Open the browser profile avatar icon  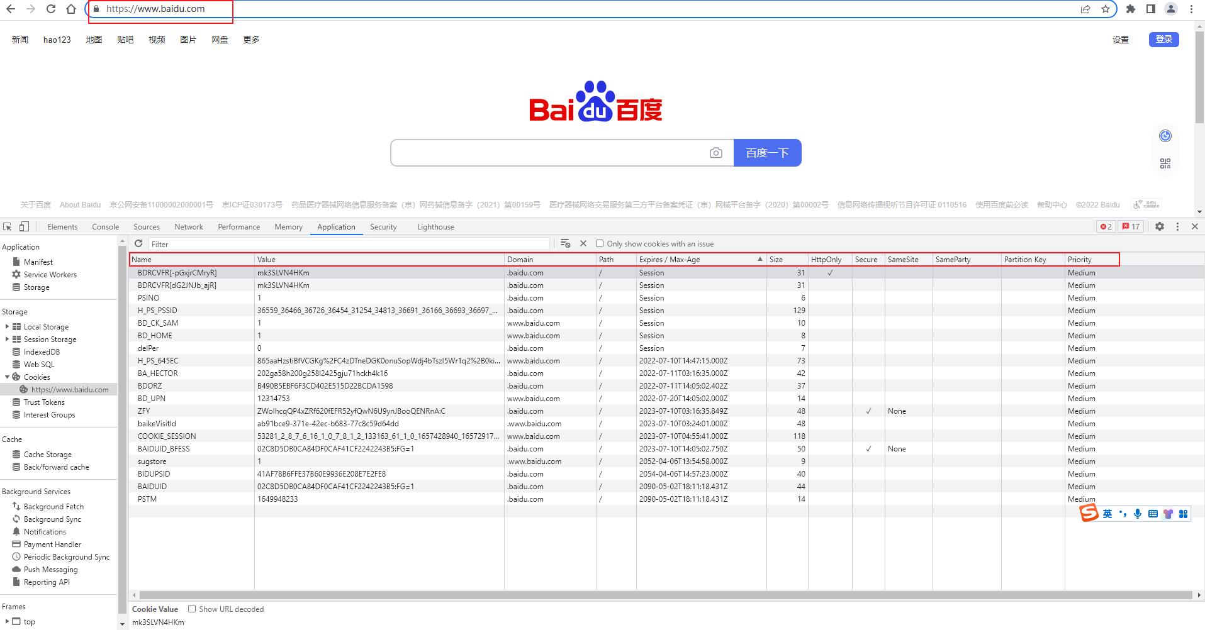[x=1171, y=9]
